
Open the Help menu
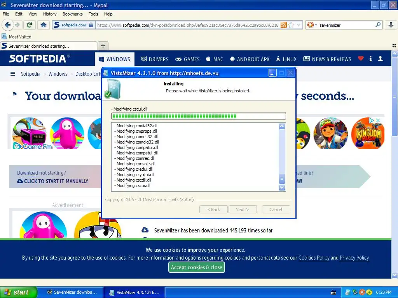(x=108, y=14)
